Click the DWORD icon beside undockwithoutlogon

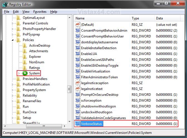[x=78, y=112]
